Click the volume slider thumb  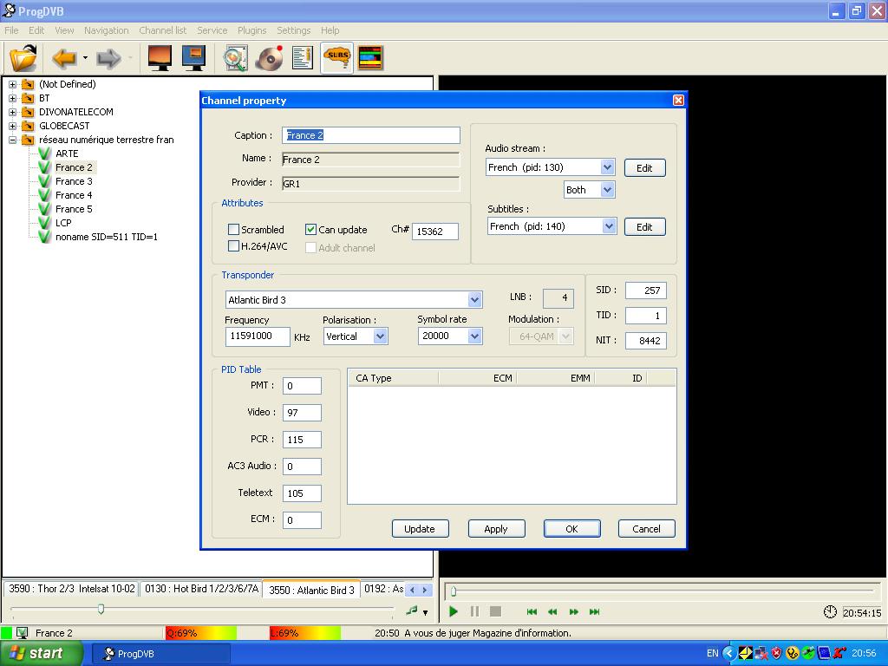click(x=101, y=610)
